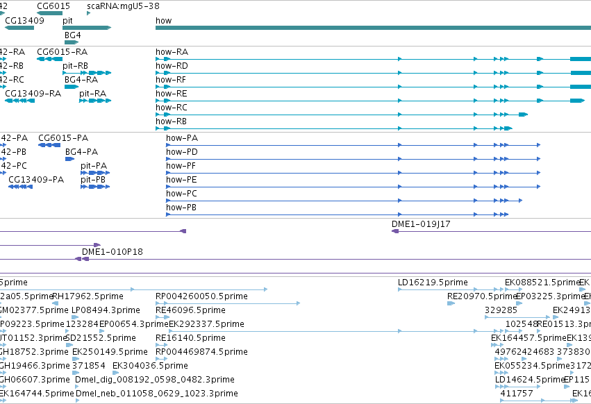Select the how-PC protein feature
Viewport: 591px width, 404px height.
click(344, 201)
